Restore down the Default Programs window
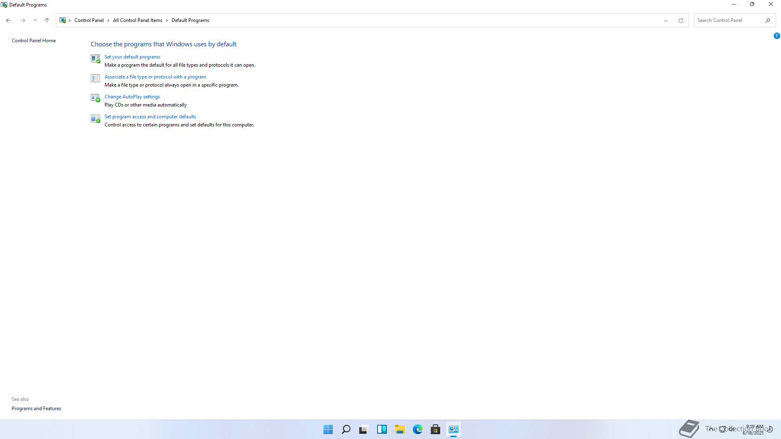Screen dimensions: 781x439 (x=752, y=4)
